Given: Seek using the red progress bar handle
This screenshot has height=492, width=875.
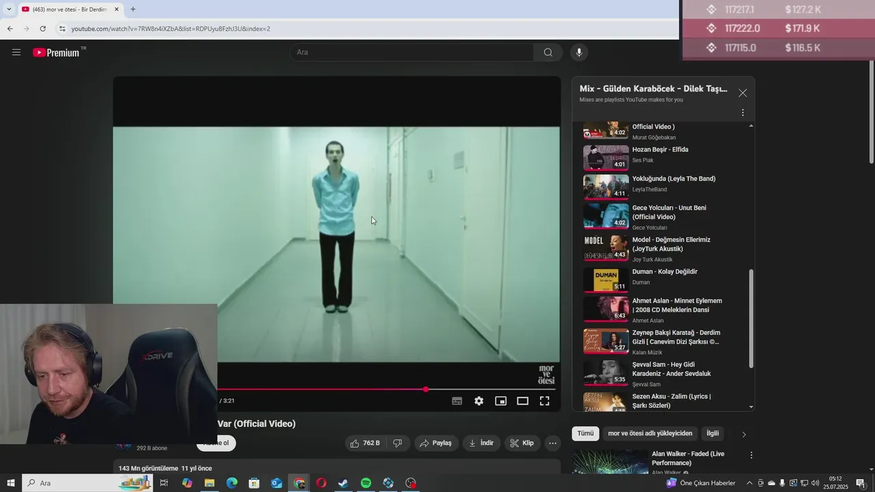Looking at the screenshot, I should [x=426, y=389].
